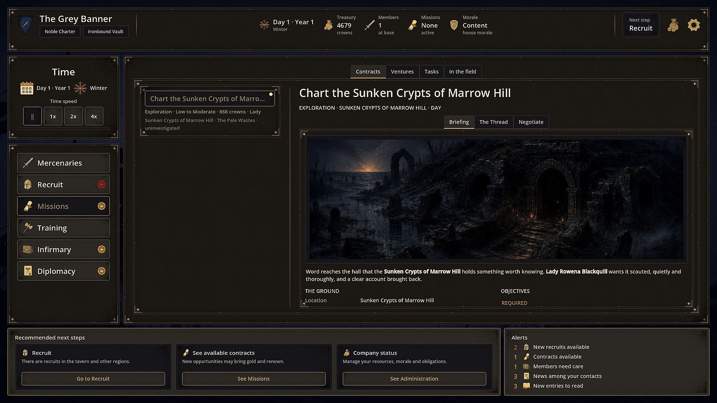Viewport: 717px width, 403px height.
Task: Pause the game time
Action: 32,116
